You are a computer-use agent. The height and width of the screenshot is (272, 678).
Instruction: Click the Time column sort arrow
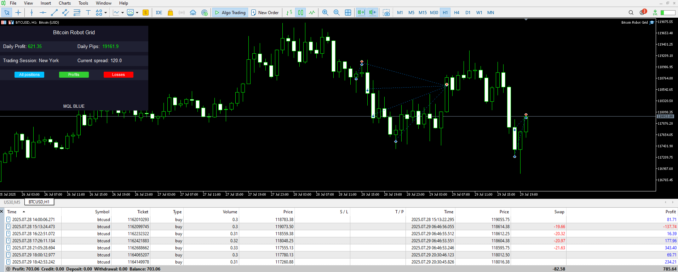[x=24, y=212]
